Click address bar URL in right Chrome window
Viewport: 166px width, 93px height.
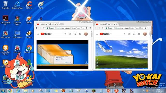click(129, 28)
